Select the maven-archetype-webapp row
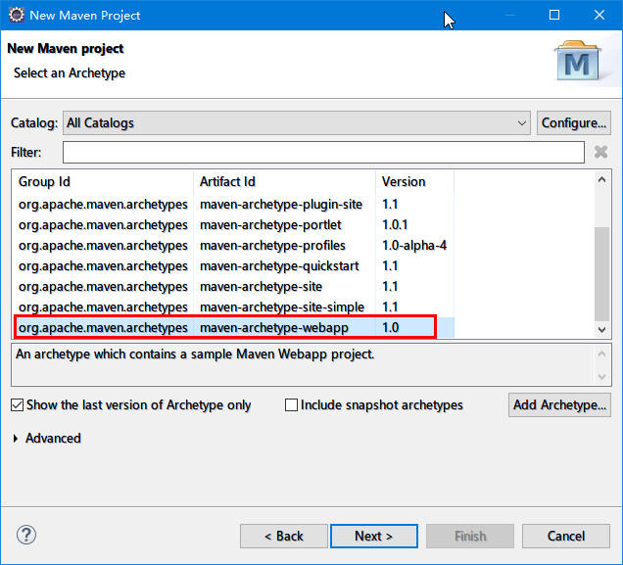Screen dimensions: 623x565 233,328
